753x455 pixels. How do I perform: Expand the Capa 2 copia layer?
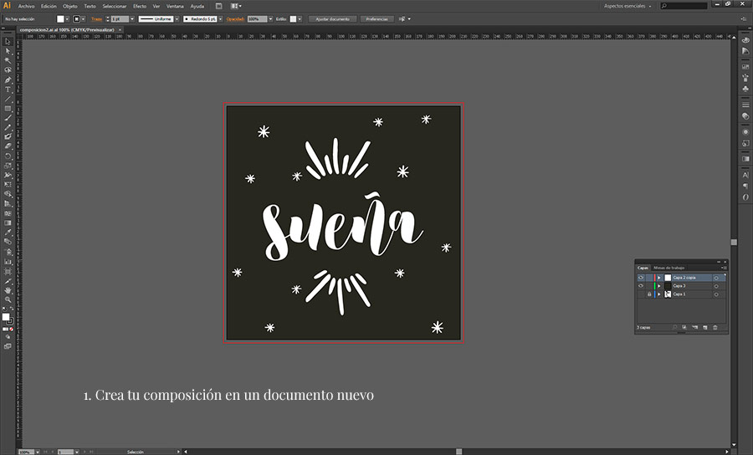pyautogui.click(x=659, y=278)
